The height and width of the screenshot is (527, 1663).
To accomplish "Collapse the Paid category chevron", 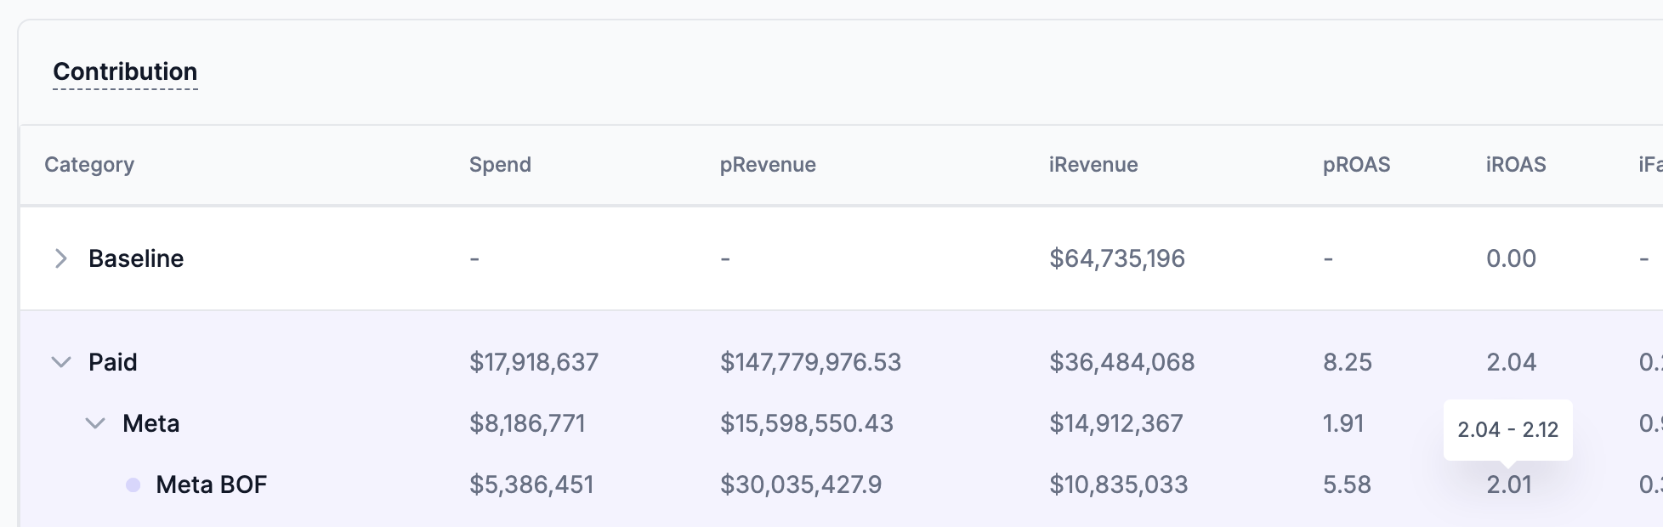I will 61,362.
